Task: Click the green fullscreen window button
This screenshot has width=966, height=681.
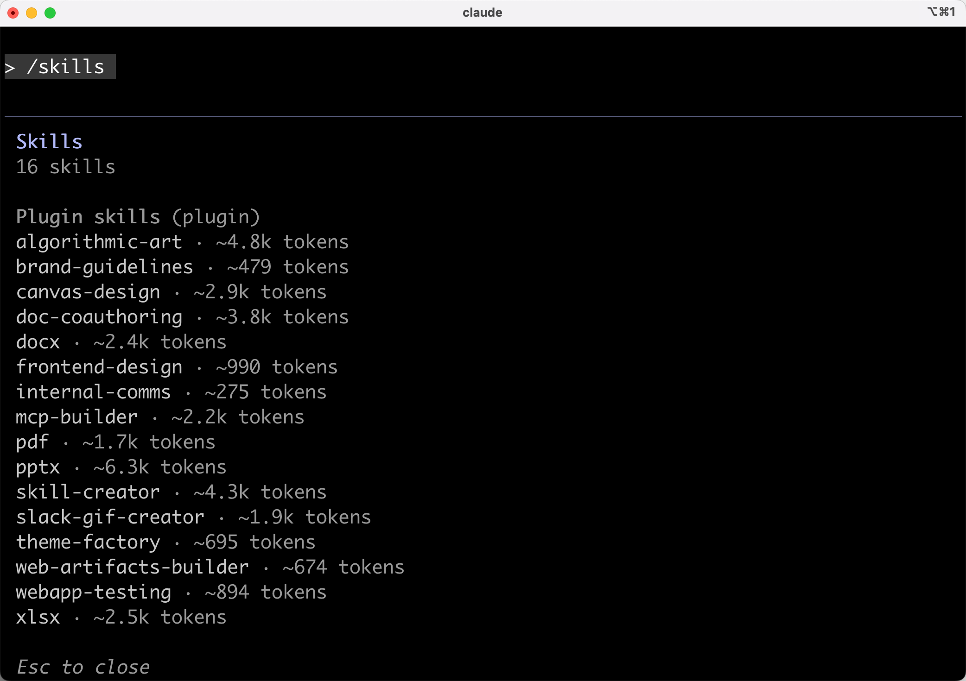Action: point(50,13)
